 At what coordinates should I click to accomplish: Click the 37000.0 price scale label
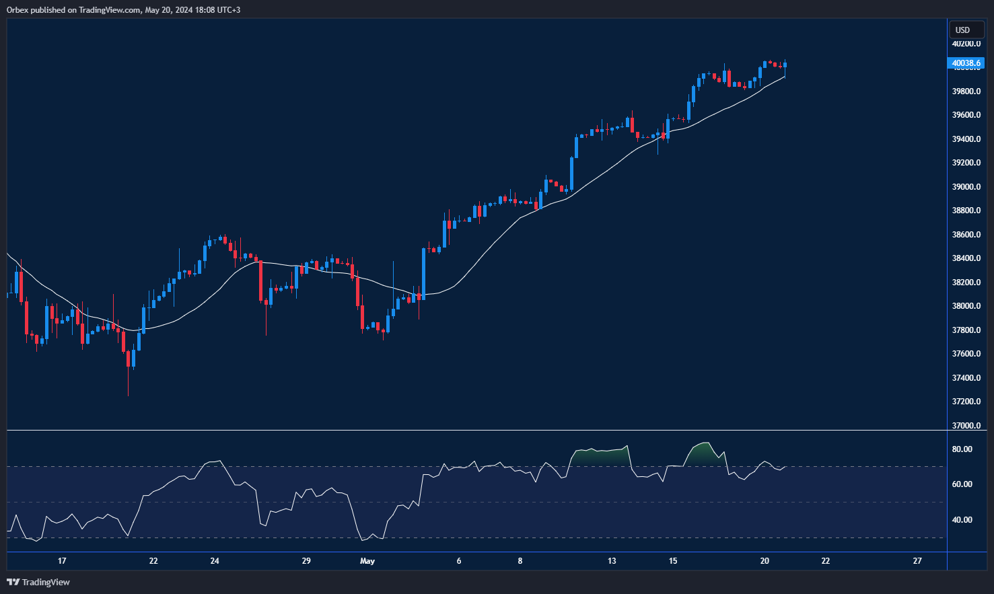(966, 426)
